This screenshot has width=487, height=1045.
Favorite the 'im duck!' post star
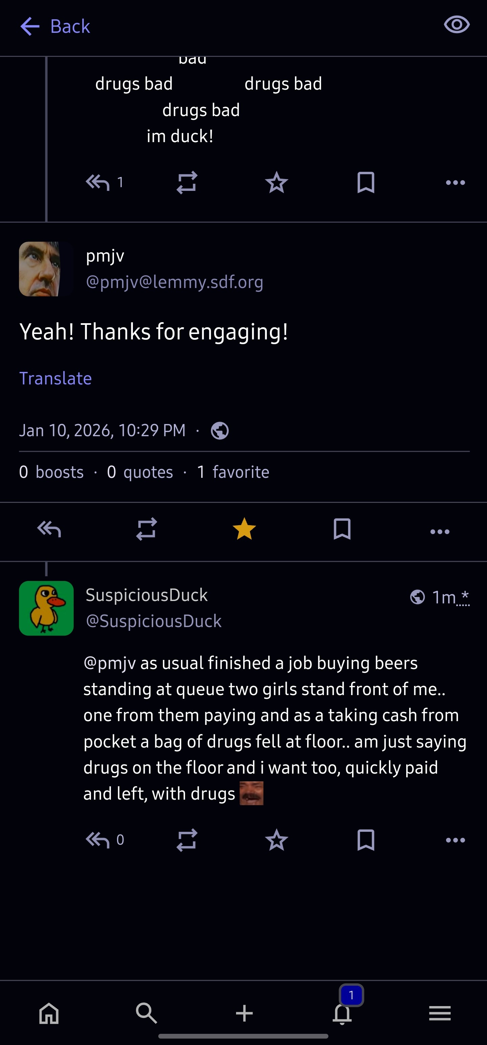point(277,182)
